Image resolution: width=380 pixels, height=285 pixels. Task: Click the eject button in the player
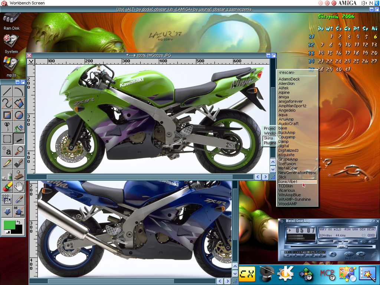point(332,255)
